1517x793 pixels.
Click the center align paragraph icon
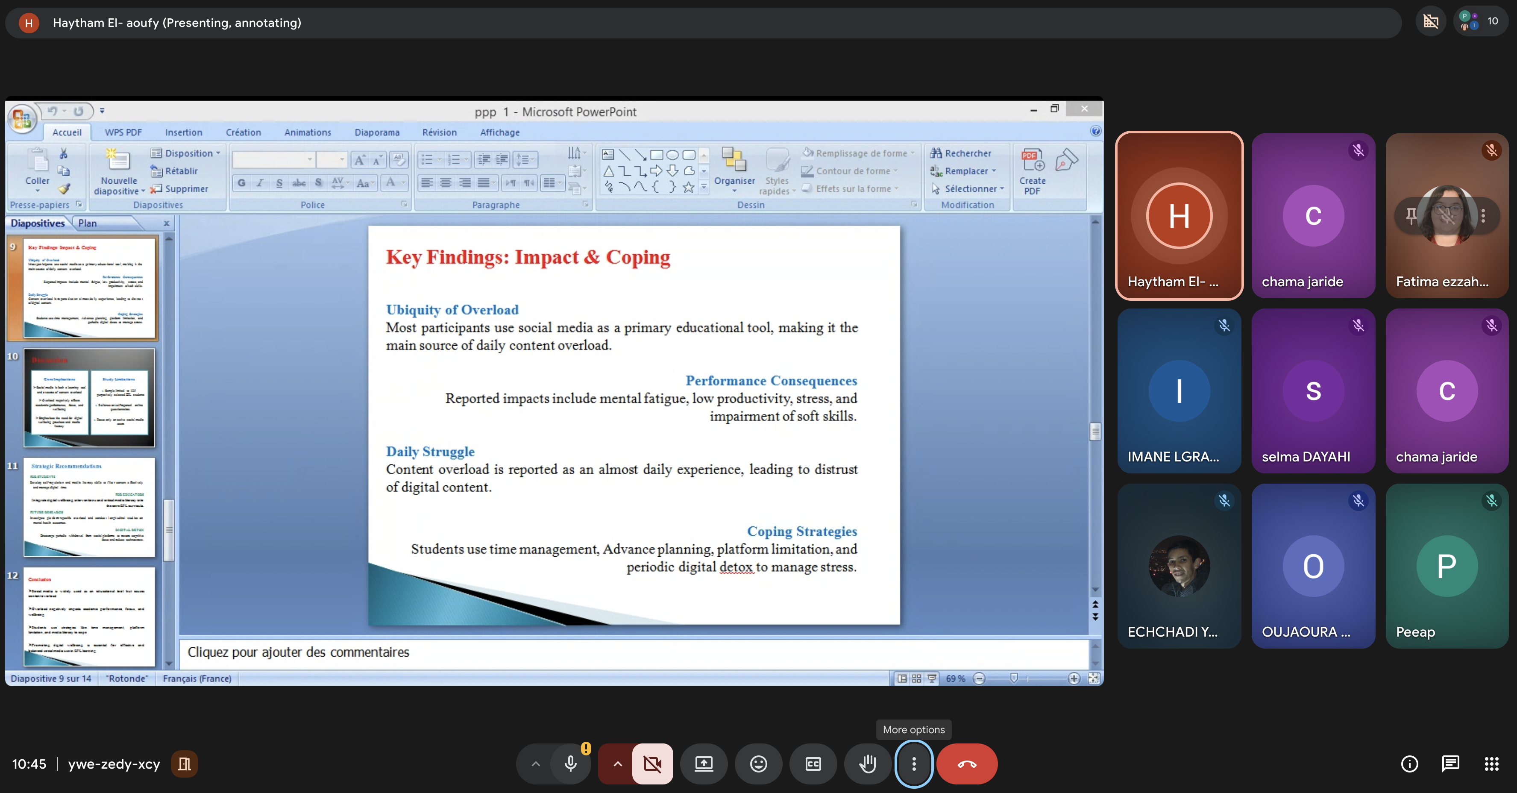click(446, 182)
